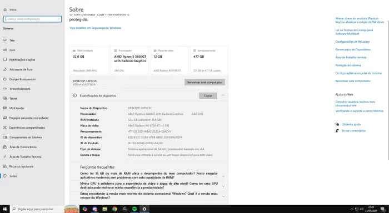Viewport: 389px width, 213px height.
Task: Open the Windows Start menu
Action: (4, 209)
